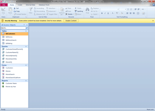Select the Format Painter tool
Screen dimensions: 155x111
click(x=20, y=14)
